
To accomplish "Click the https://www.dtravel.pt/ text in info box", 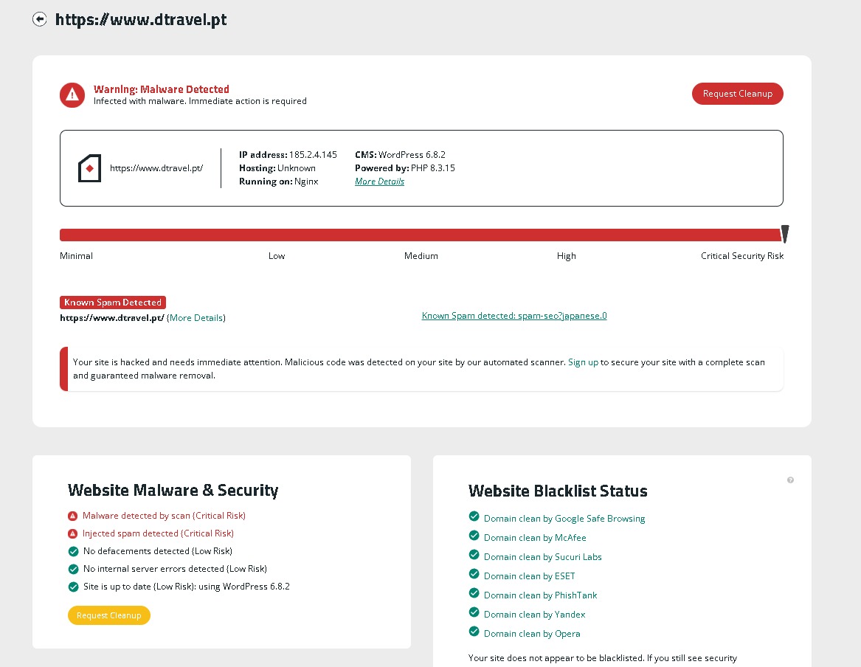I will [x=156, y=168].
